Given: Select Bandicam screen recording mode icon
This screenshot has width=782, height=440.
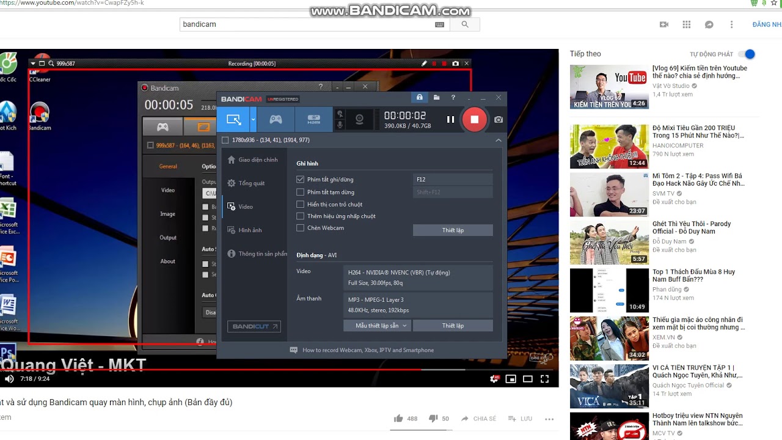Looking at the screenshot, I should pos(233,120).
